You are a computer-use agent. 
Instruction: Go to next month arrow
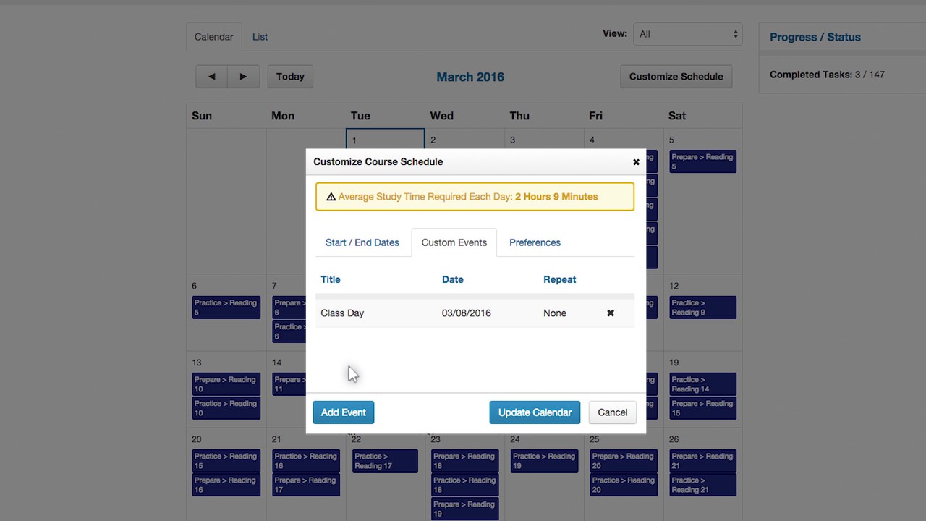[243, 77]
